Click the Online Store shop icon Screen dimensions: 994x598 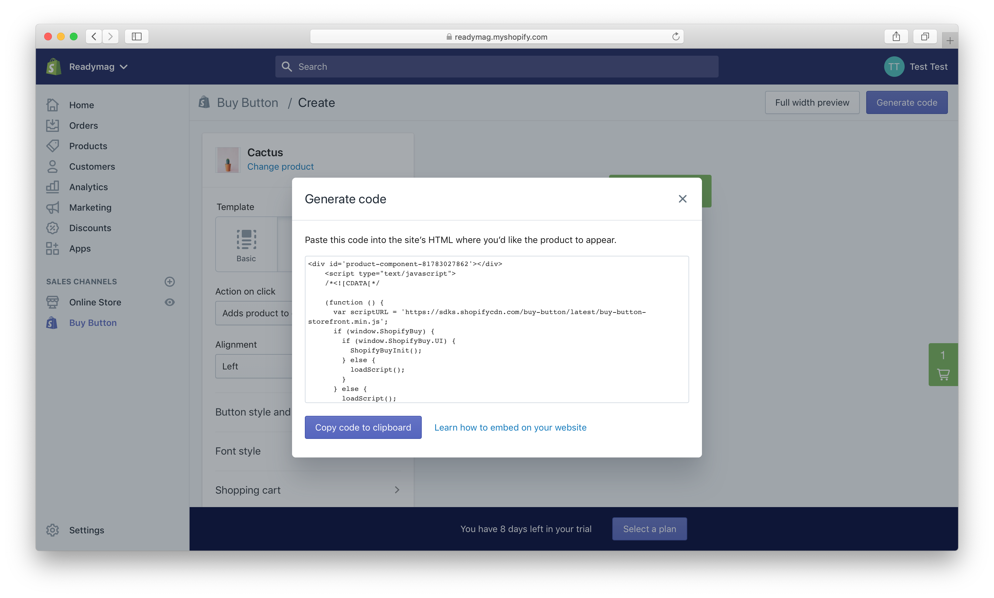point(53,302)
